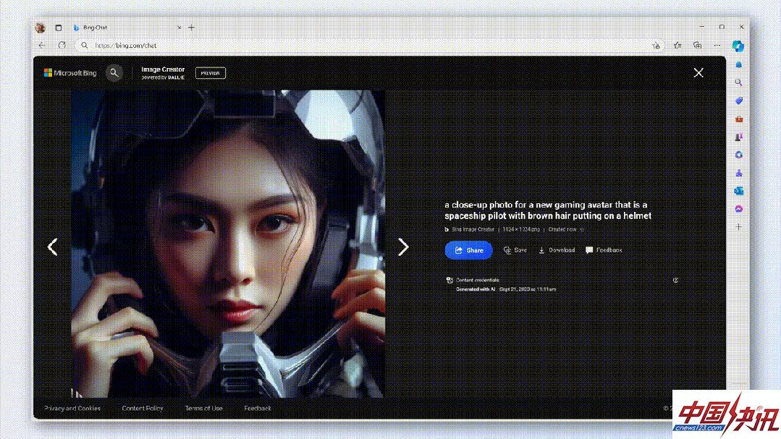The width and height of the screenshot is (781, 439).
Task: Open the sidebar Shopping tag icon
Action: tap(739, 101)
